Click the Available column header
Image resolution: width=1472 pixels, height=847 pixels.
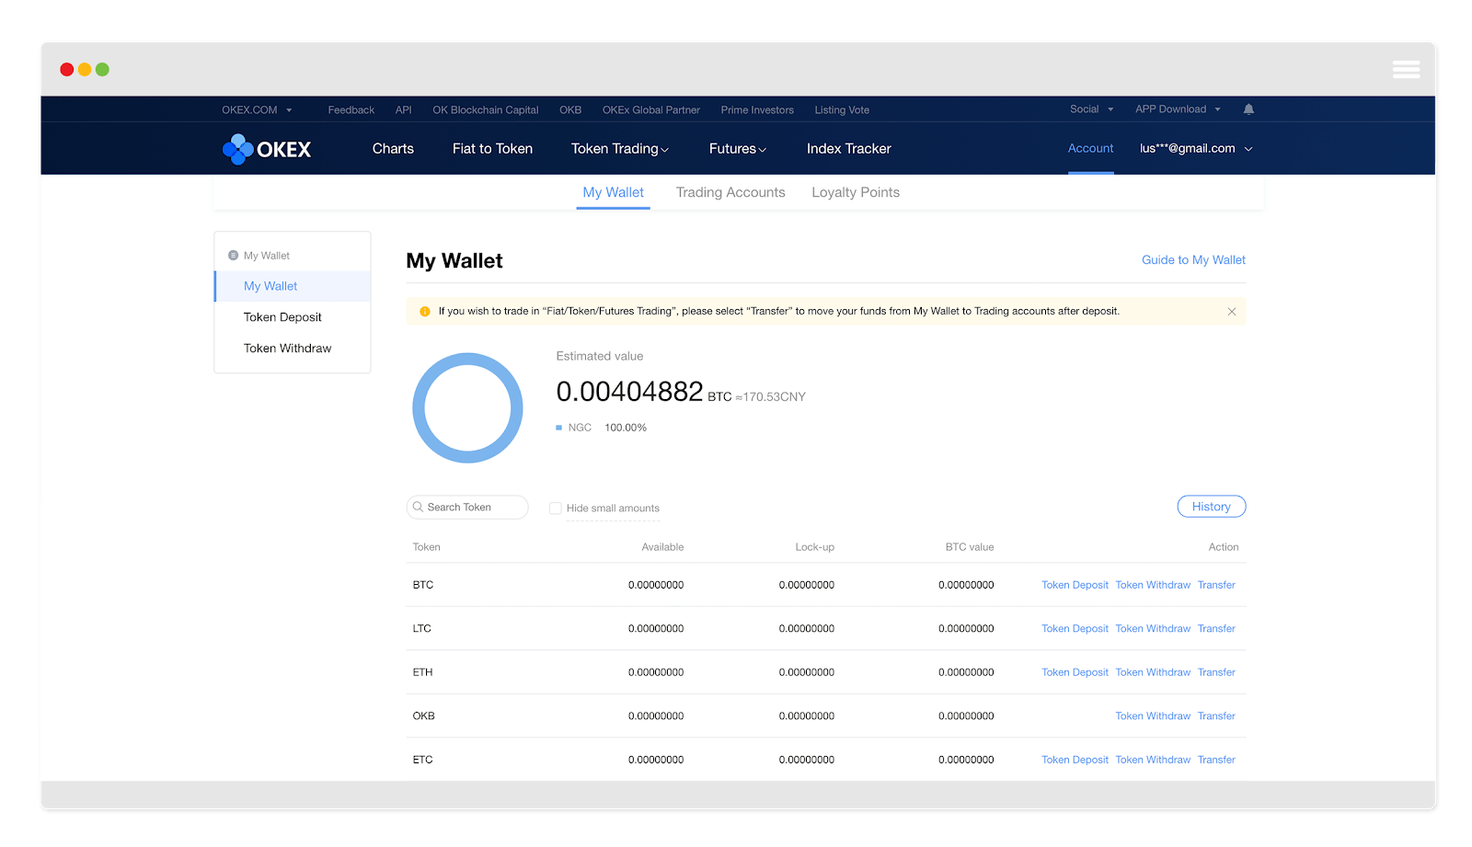point(662,547)
